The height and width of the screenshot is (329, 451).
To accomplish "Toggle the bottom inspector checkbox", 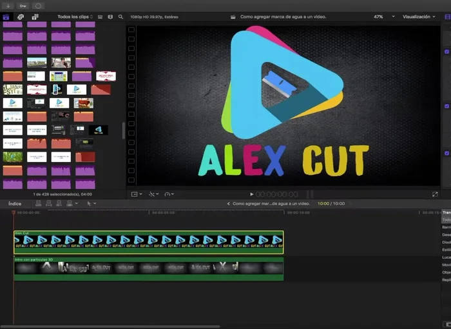I will (x=446, y=154).
